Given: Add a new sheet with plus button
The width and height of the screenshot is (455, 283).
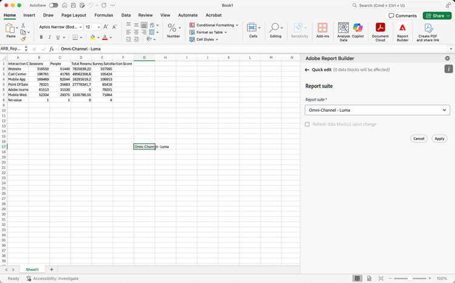Looking at the screenshot, I should pyautogui.click(x=52, y=270).
